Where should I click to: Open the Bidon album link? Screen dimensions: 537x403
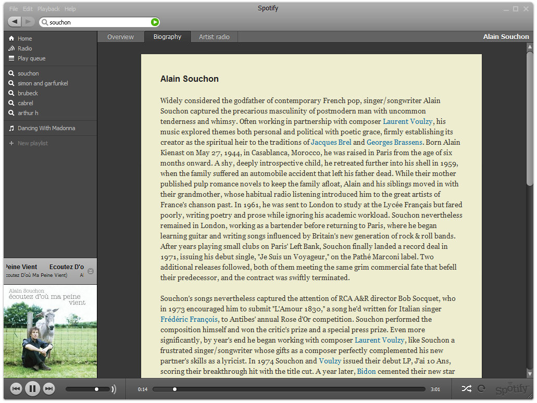(x=366, y=372)
